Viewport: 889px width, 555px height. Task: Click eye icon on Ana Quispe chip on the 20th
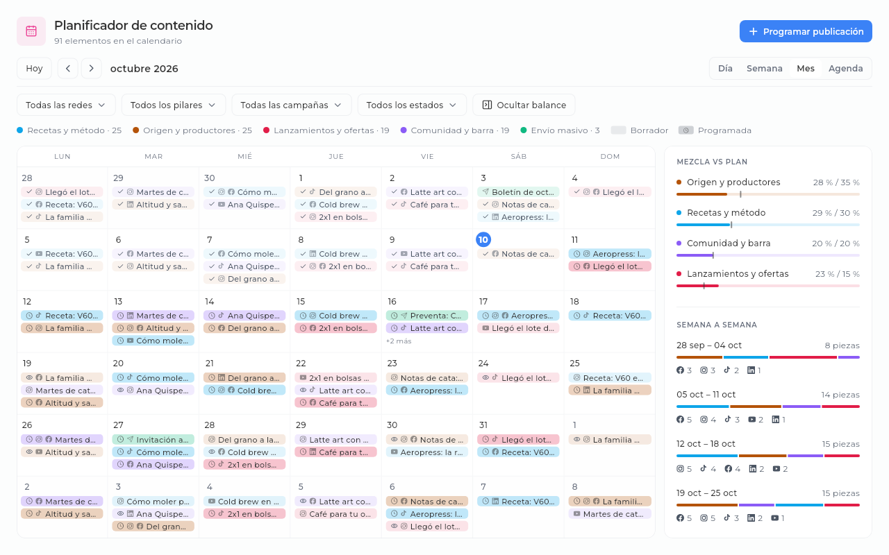[121, 391]
